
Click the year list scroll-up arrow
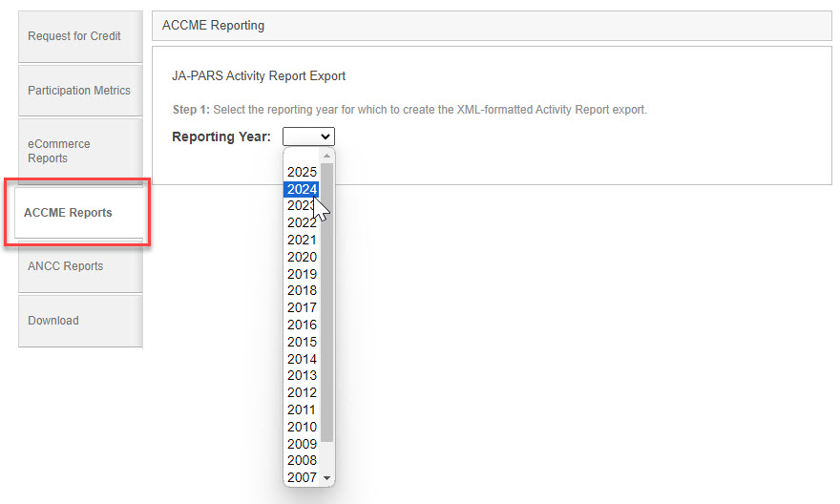pyautogui.click(x=326, y=156)
